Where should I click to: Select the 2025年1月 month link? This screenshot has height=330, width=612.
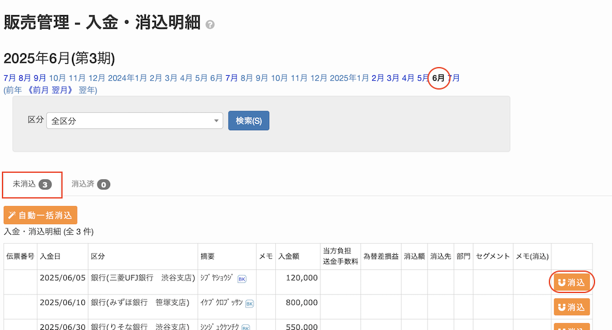[x=349, y=78]
